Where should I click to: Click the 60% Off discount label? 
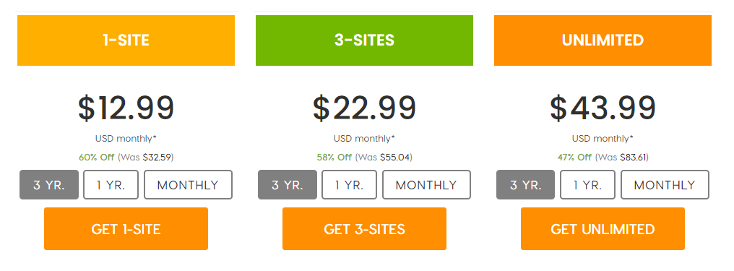click(x=96, y=158)
